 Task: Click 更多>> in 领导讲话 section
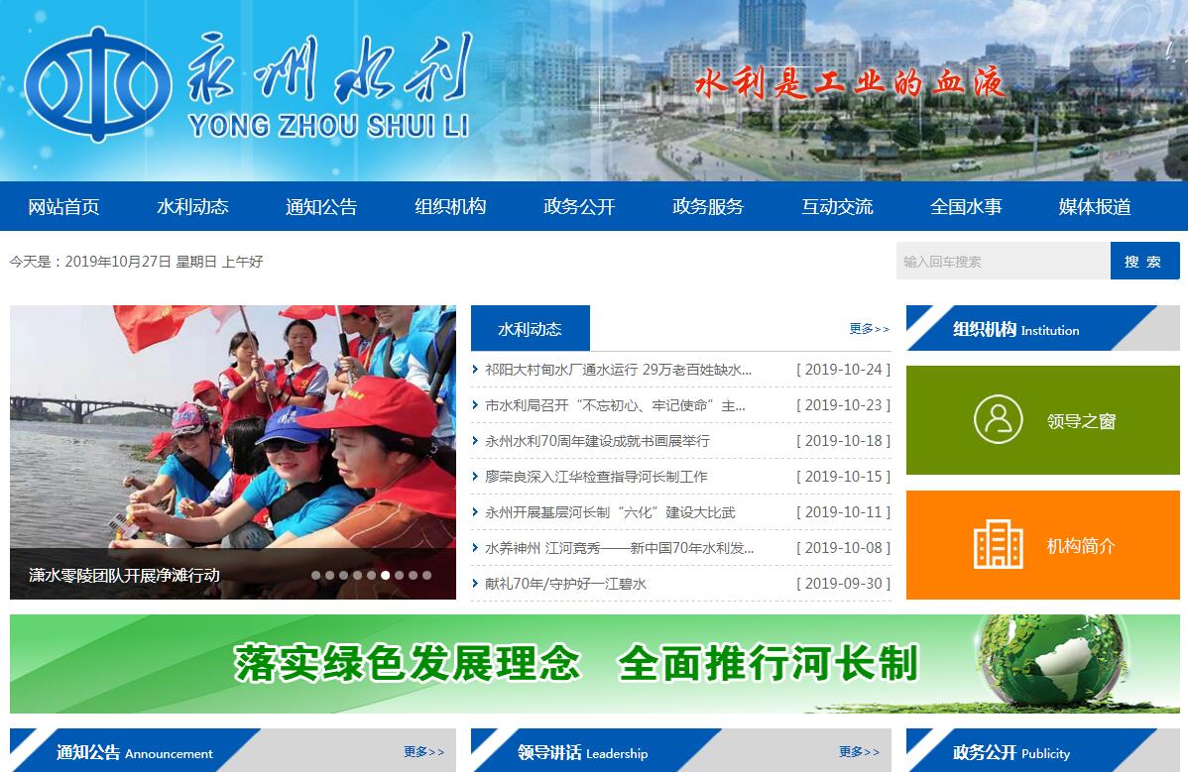coord(859,751)
